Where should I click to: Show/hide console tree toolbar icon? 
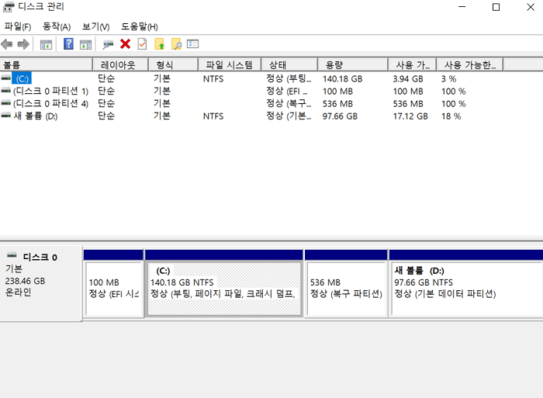[46, 44]
